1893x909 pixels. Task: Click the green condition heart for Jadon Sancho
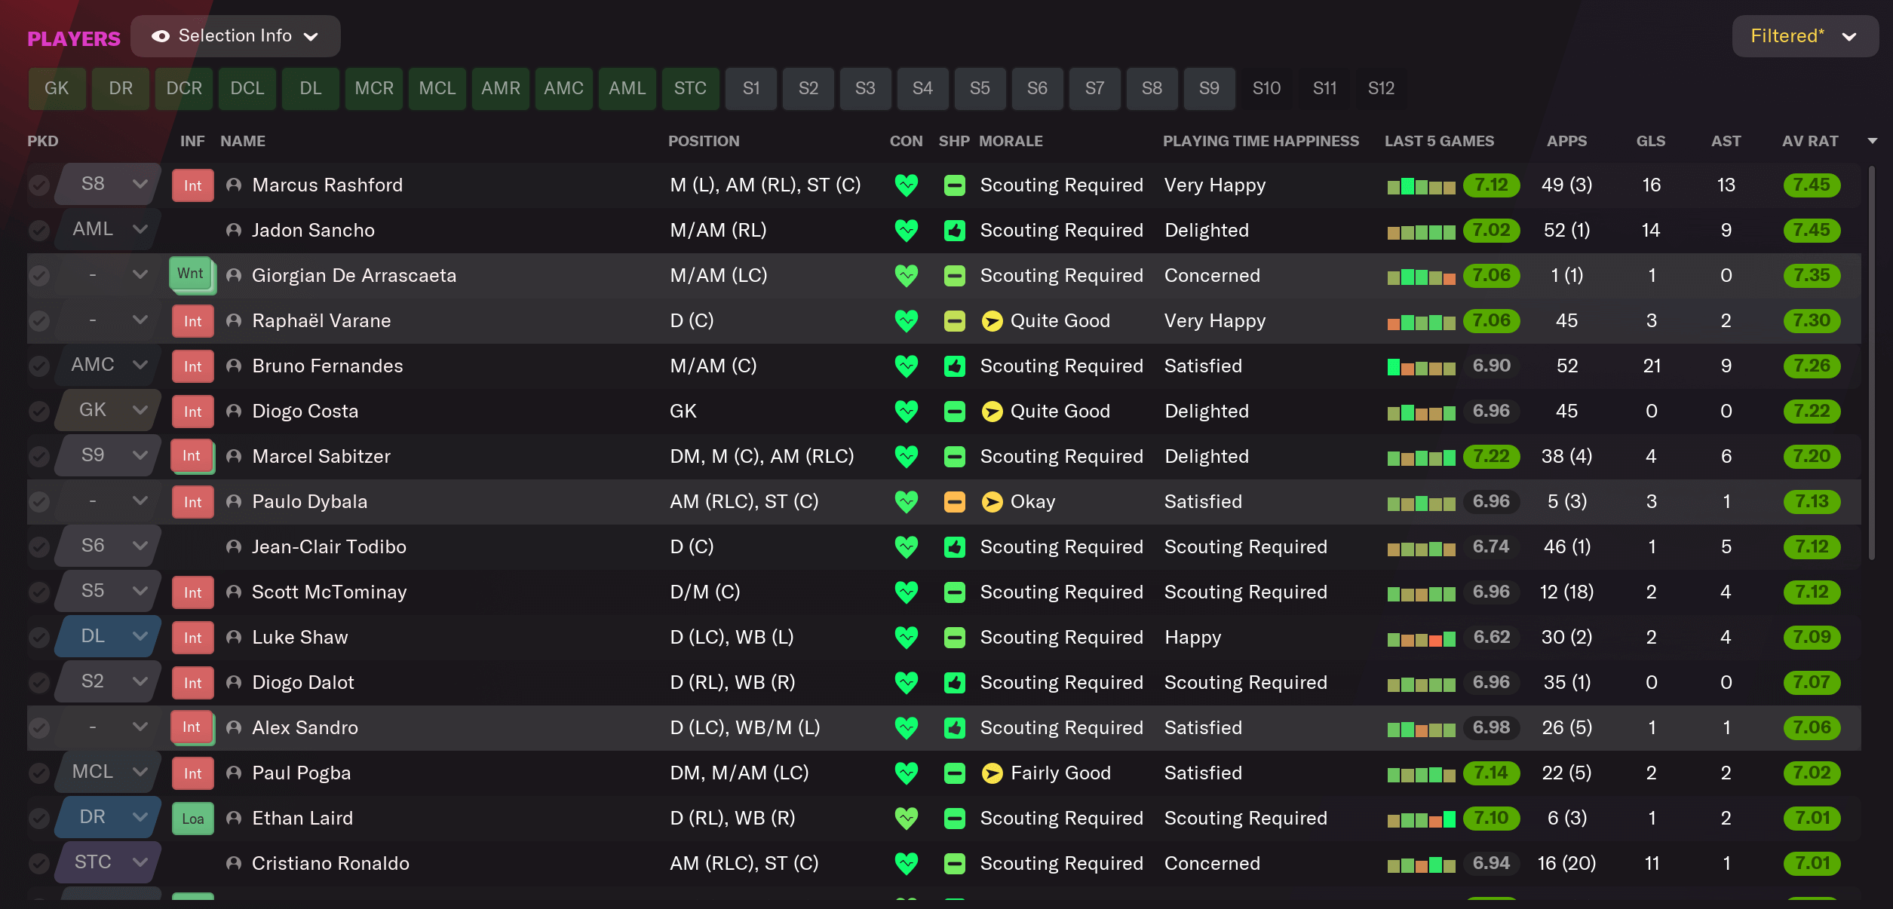click(x=906, y=230)
